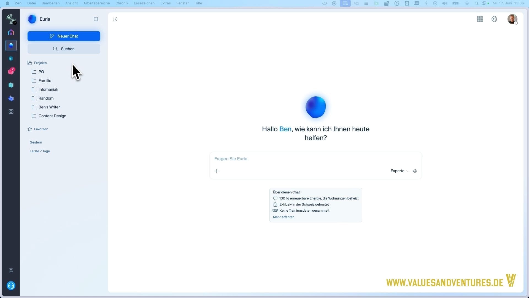
Task: Open the Chronik menu in menu bar
Action: click(x=122, y=3)
